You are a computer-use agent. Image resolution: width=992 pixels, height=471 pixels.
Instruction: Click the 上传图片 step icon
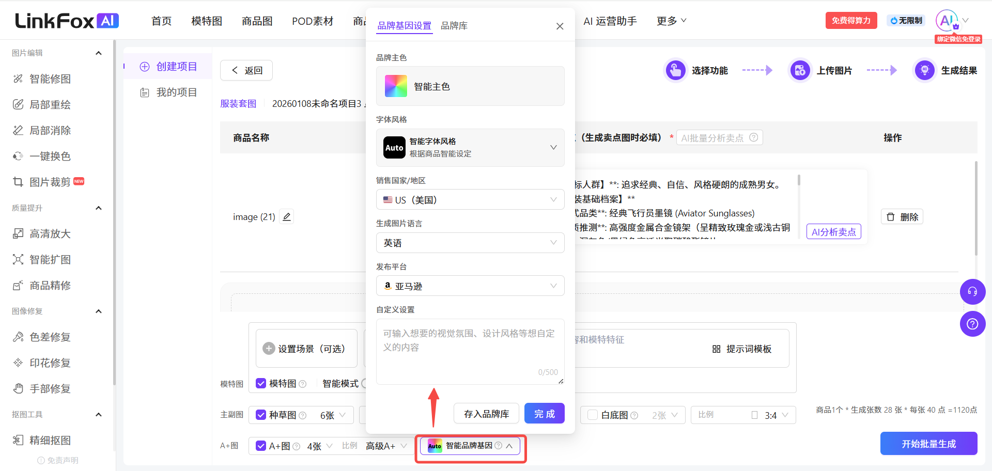[800, 70]
